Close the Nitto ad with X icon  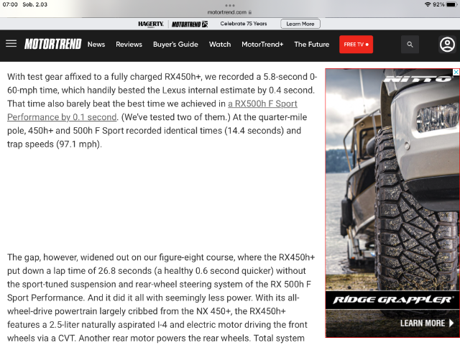(x=456, y=72)
